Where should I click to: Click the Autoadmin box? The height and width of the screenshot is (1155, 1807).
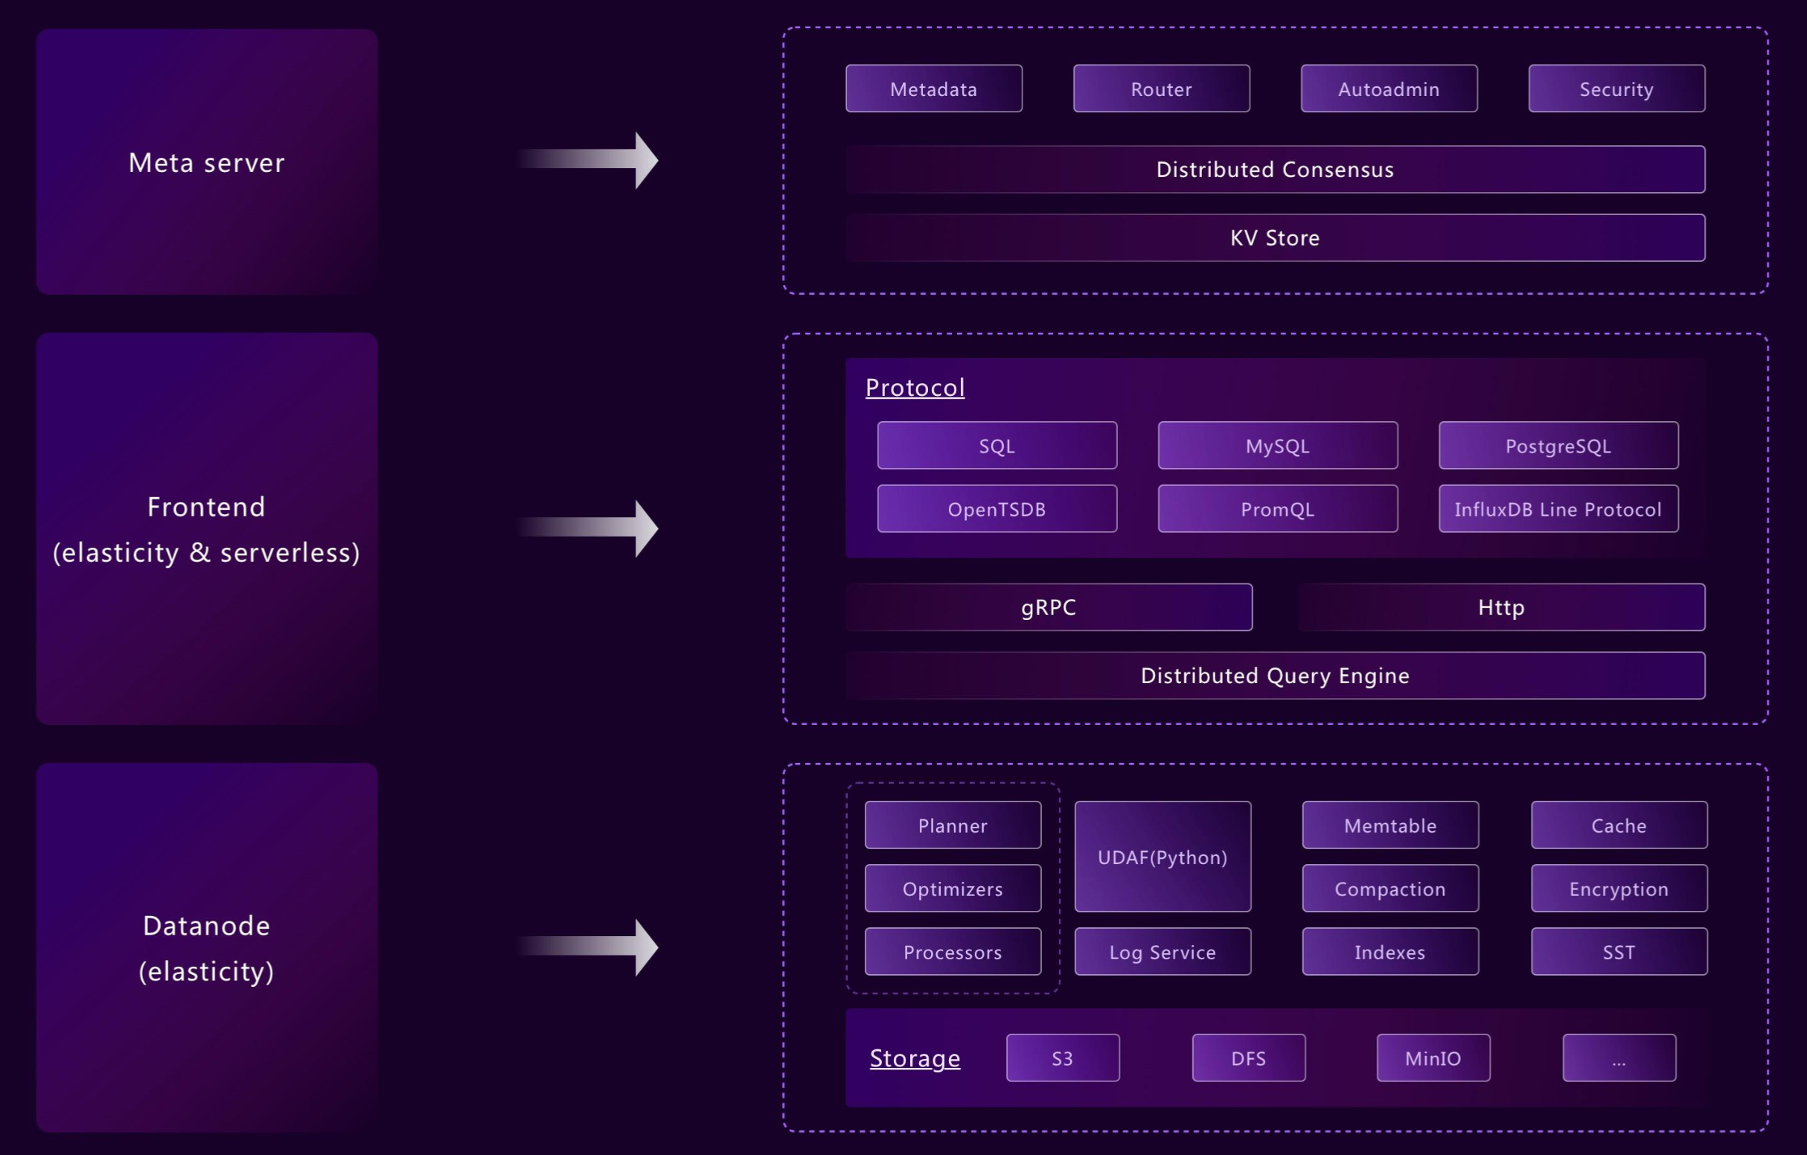1388,89
